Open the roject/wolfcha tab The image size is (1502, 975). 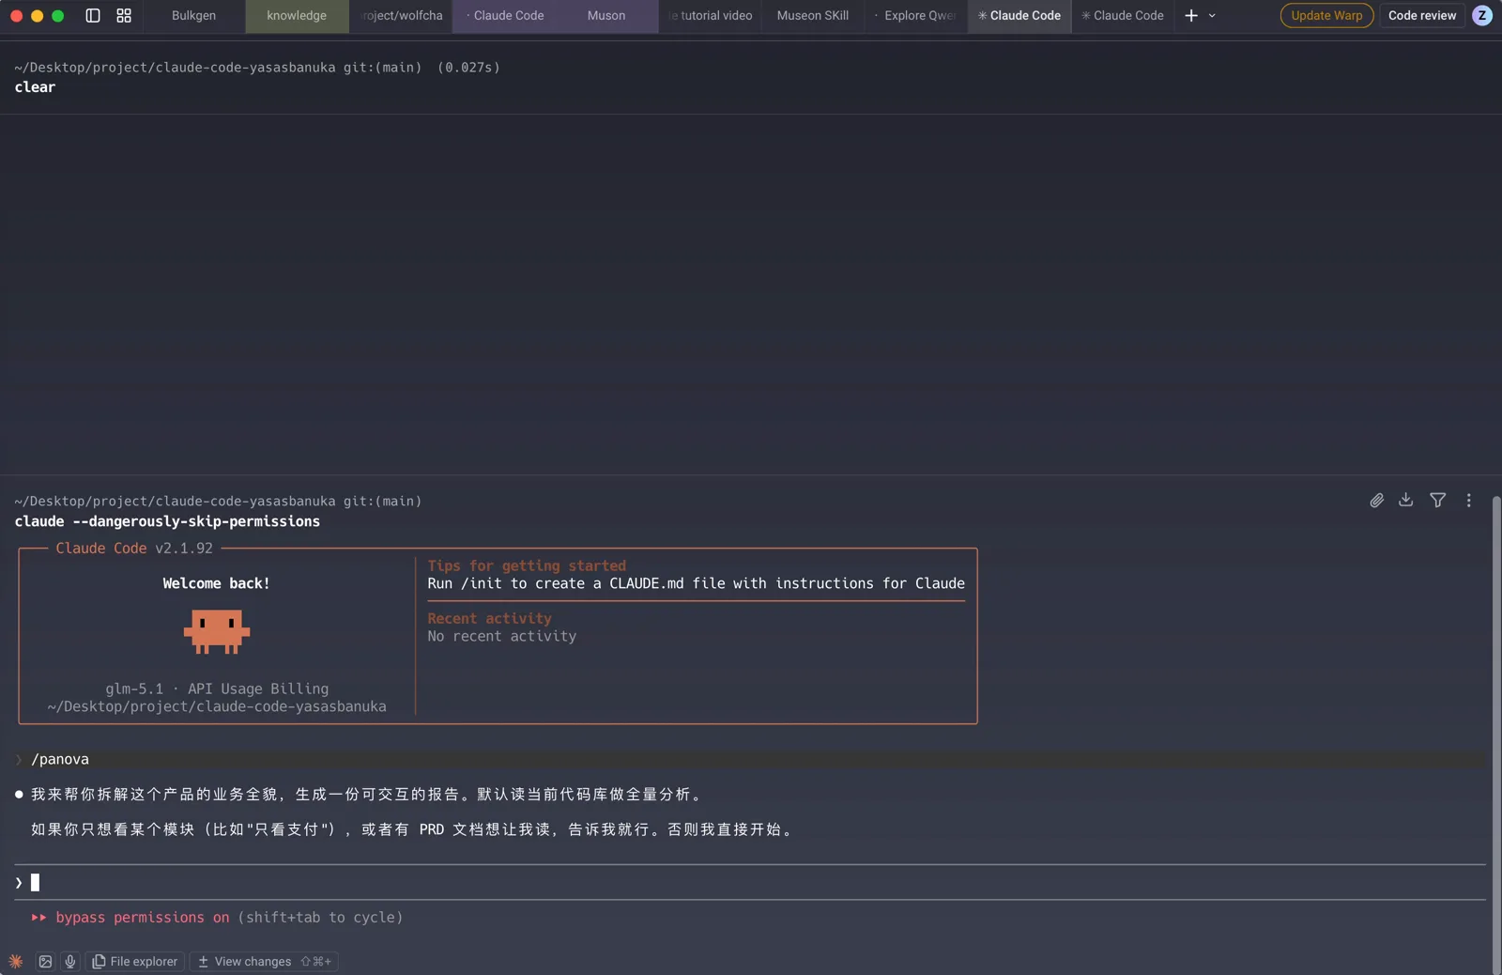401,15
